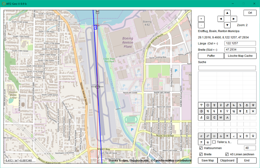This screenshot has width=260, height=168.
Task: Open the Ort dialog
Action: tap(250, 13)
